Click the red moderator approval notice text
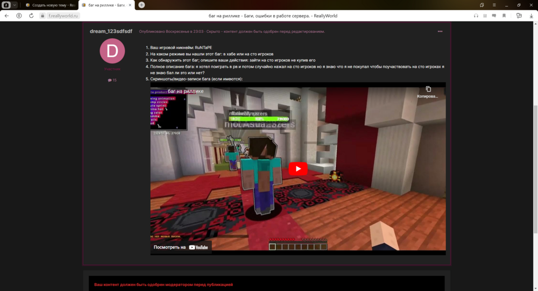538x291 pixels. pyautogui.click(x=164, y=285)
